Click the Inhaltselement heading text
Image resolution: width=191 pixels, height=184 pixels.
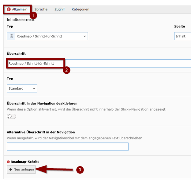click(21, 20)
